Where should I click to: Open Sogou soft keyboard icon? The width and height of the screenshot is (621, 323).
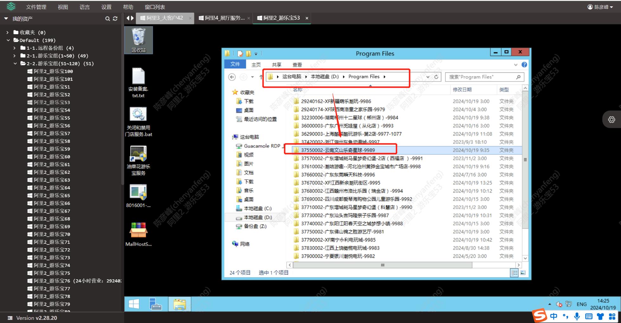pyautogui.click(x=589, y=316)
